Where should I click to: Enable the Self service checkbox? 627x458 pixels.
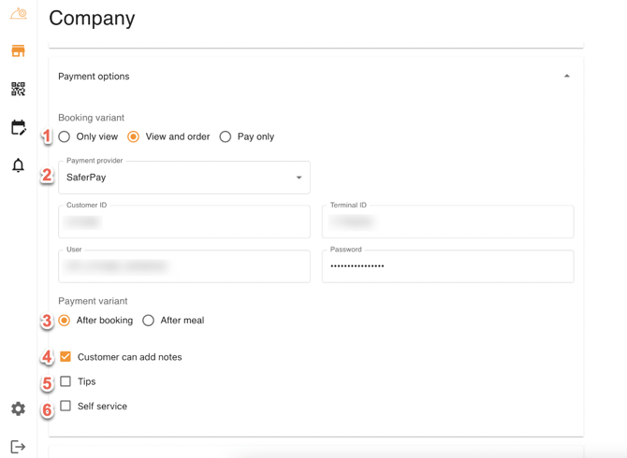pyautogui.click(x=66, y=407)
